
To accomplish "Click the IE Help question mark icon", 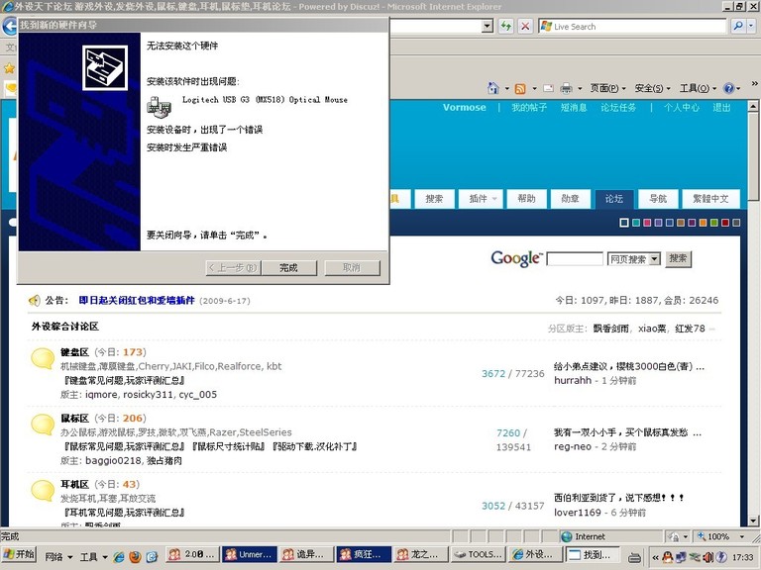I will [x=728, y=88].
